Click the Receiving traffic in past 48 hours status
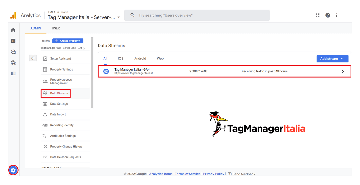The width and height of the screenshot is (360, 185). click(265, 71)
